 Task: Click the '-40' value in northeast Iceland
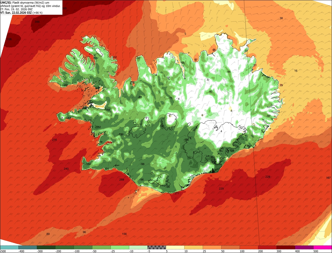click(210, 92)
